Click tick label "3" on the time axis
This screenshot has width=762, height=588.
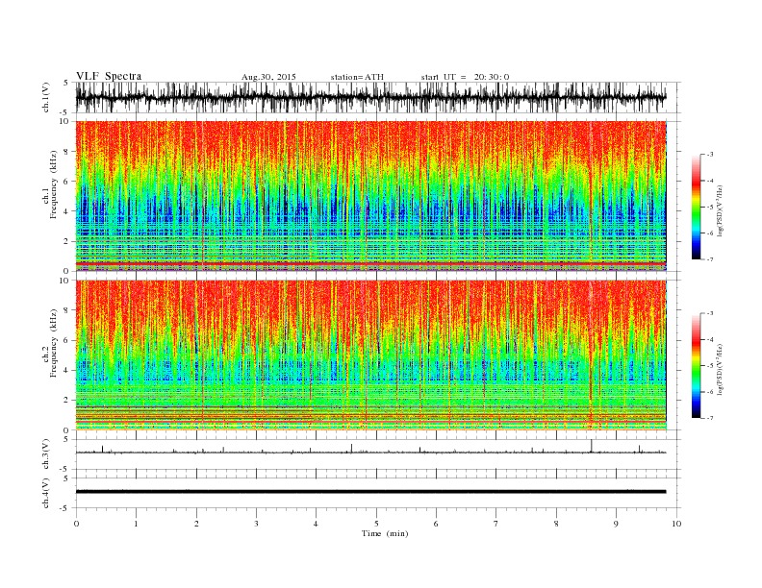point(256,524)
